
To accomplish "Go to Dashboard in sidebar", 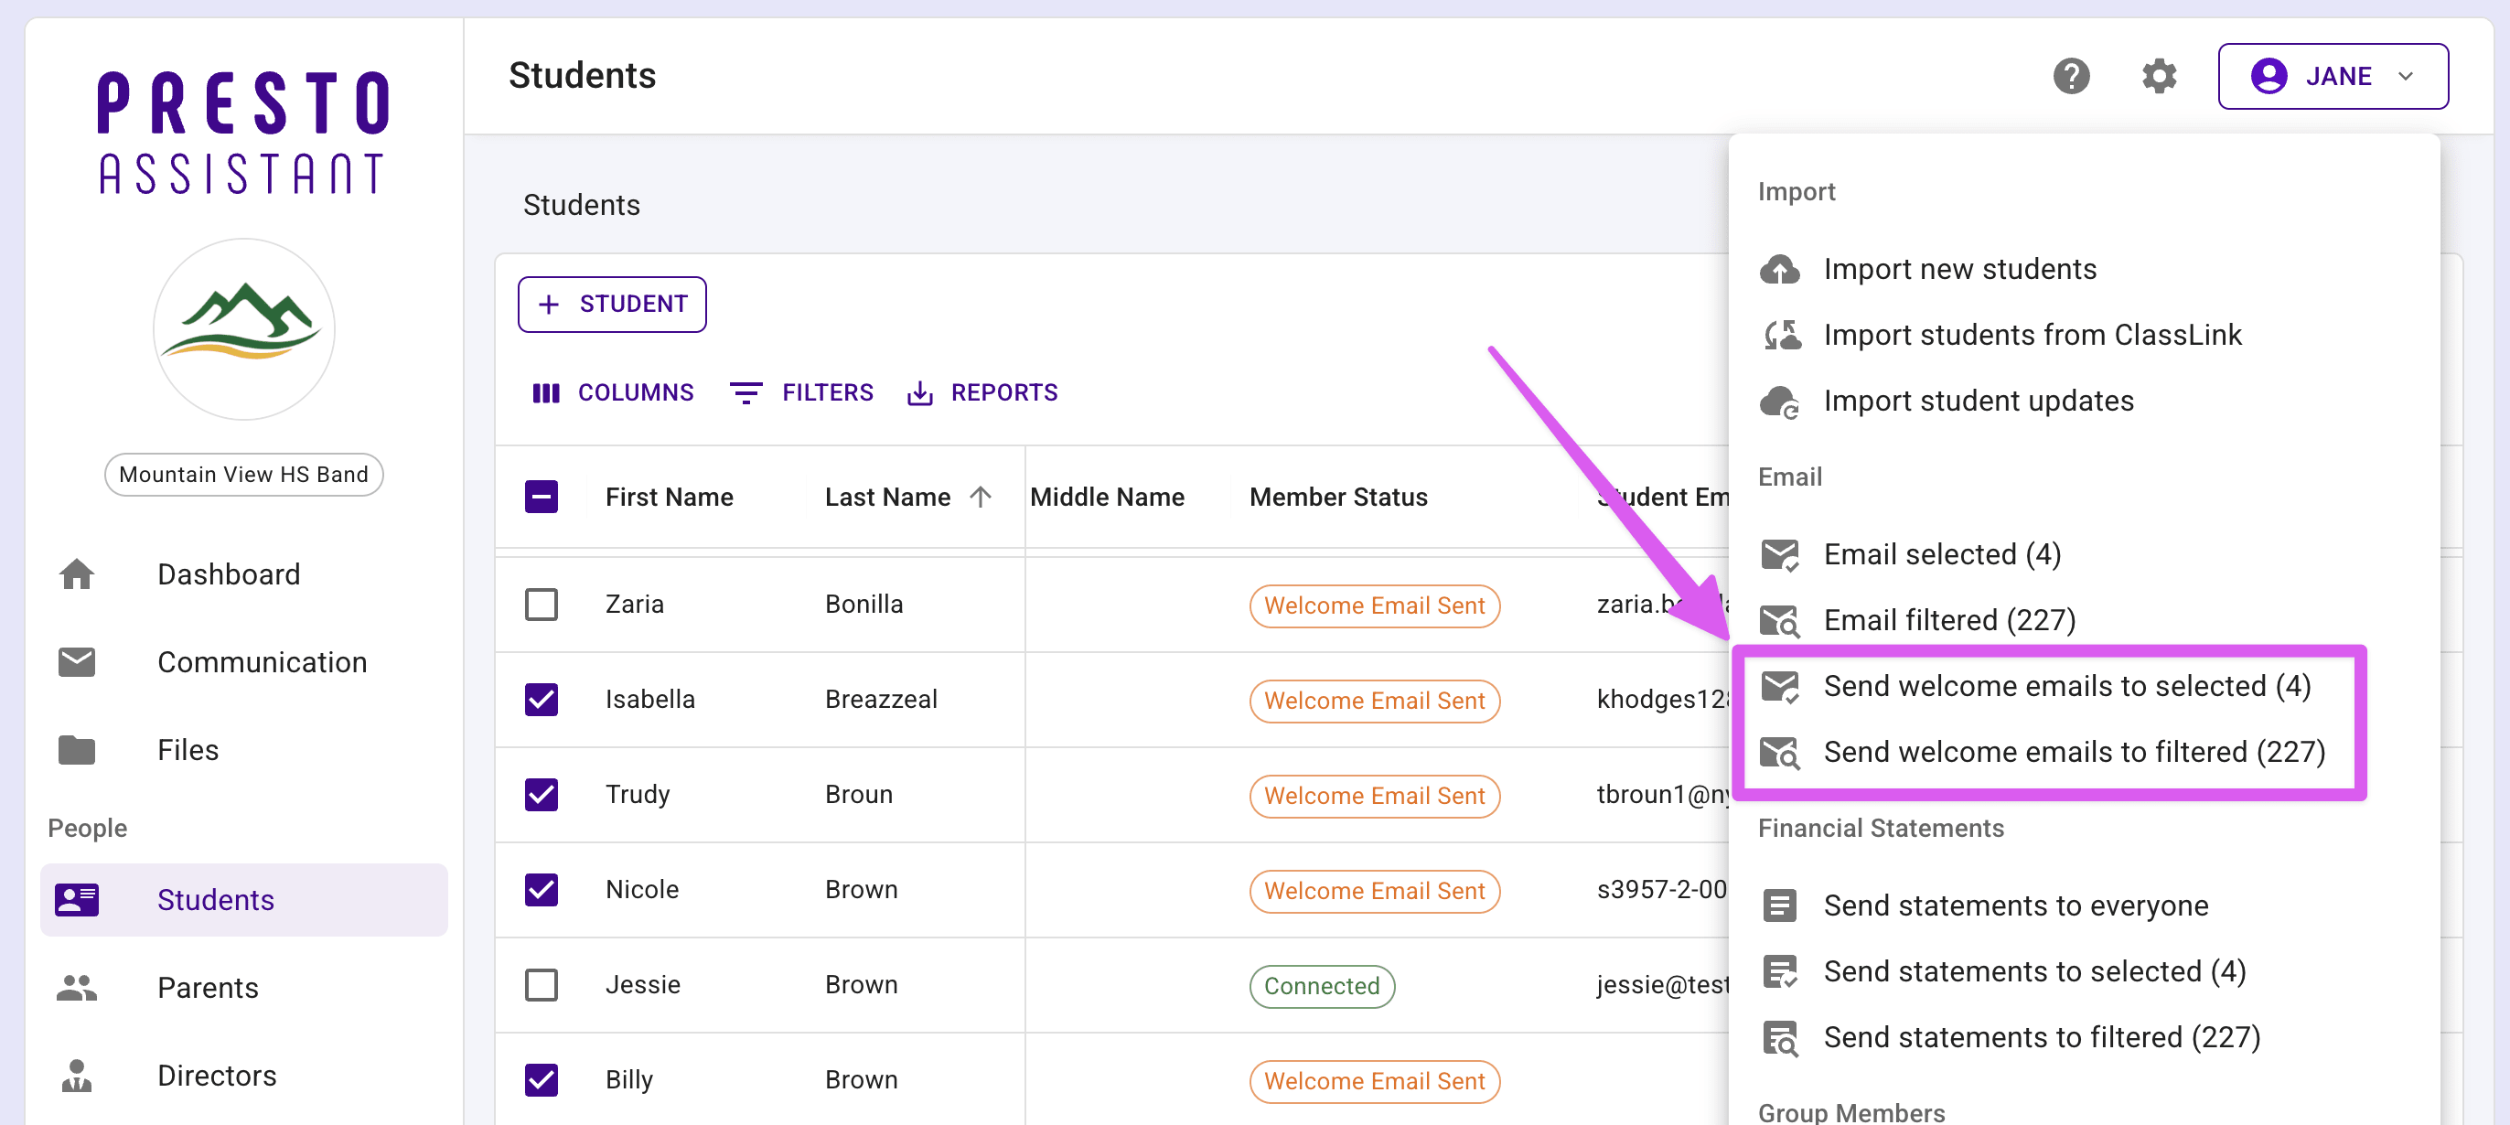I will 243,574.
